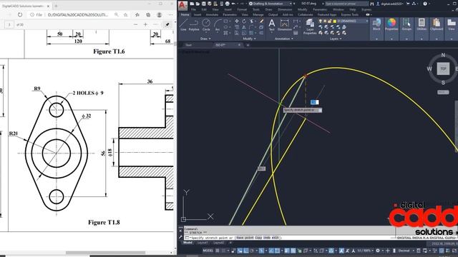Close the ISO-07 drawing tab
This screenshot has height=257, width=458.
pyautogui.click(x=239, y=45)
